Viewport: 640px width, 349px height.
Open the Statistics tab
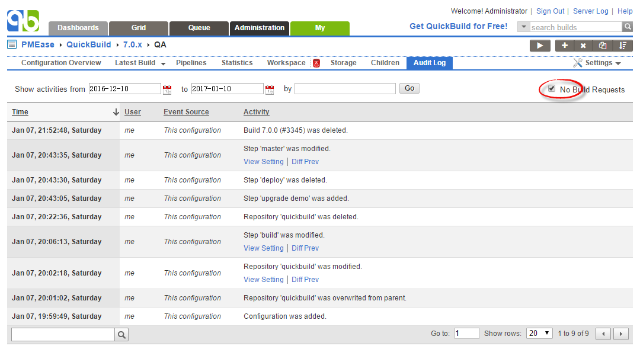237,63
